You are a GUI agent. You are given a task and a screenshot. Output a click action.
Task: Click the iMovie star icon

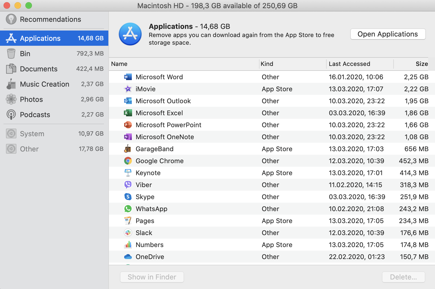[128, 89]
